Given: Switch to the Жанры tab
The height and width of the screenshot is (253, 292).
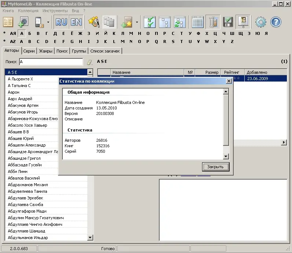Looking at the screenshot, I should tap(45, 51).
